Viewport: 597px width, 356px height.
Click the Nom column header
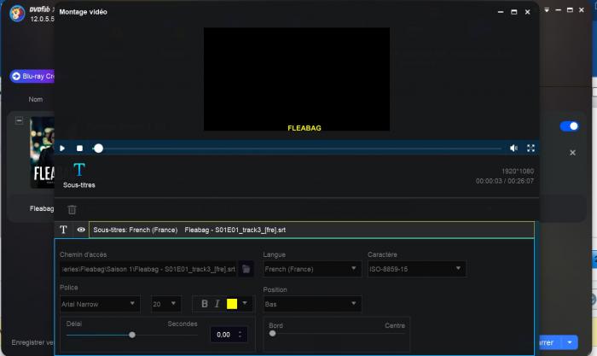[36, 100]
